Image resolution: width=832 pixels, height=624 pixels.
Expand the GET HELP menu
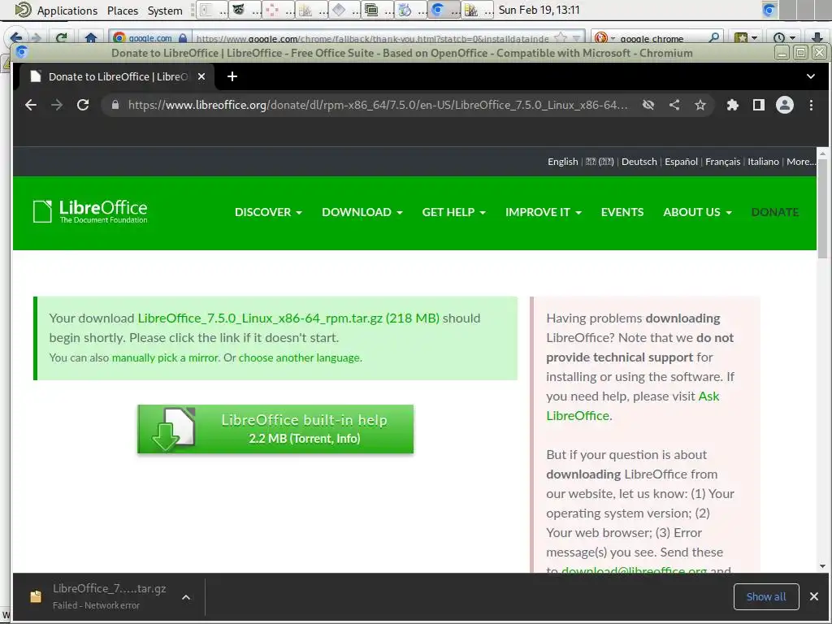pyautogui.click(x=453, y=212)
